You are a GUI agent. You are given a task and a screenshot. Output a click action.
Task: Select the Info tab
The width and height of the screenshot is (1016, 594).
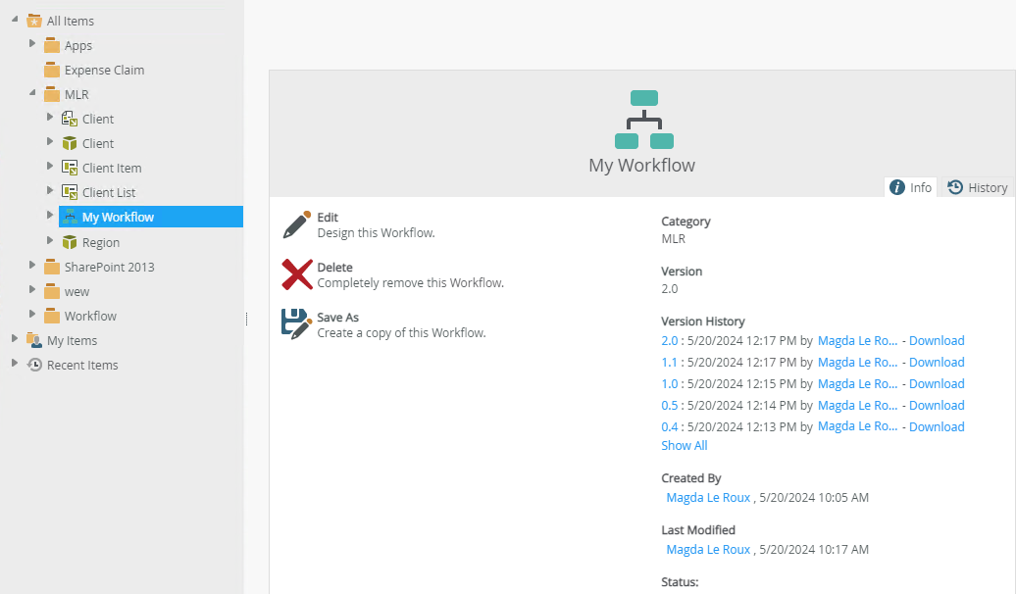911,187
